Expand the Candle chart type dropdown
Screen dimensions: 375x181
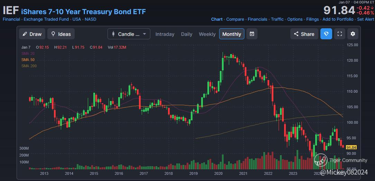point(129,34)
